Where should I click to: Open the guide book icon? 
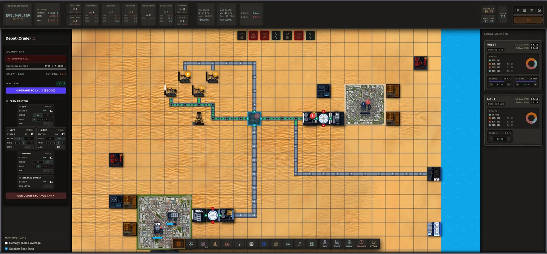(517, 10)
